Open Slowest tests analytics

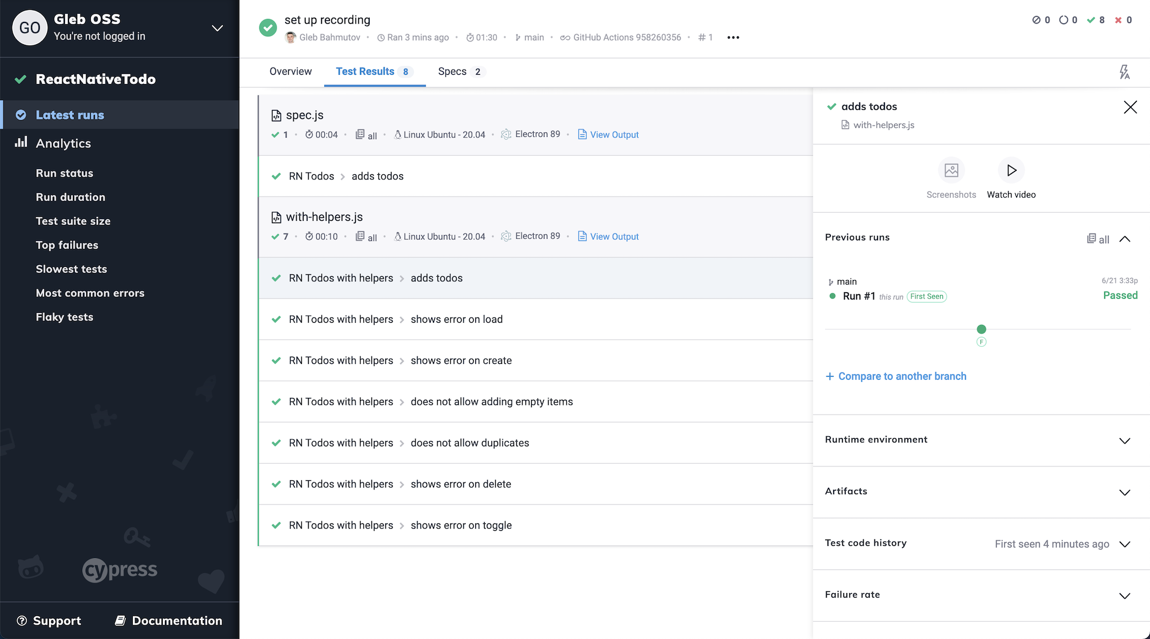click(71, 269)
